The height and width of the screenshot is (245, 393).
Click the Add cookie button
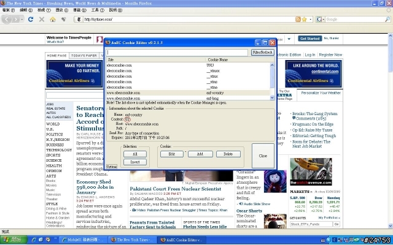[200, 154]
